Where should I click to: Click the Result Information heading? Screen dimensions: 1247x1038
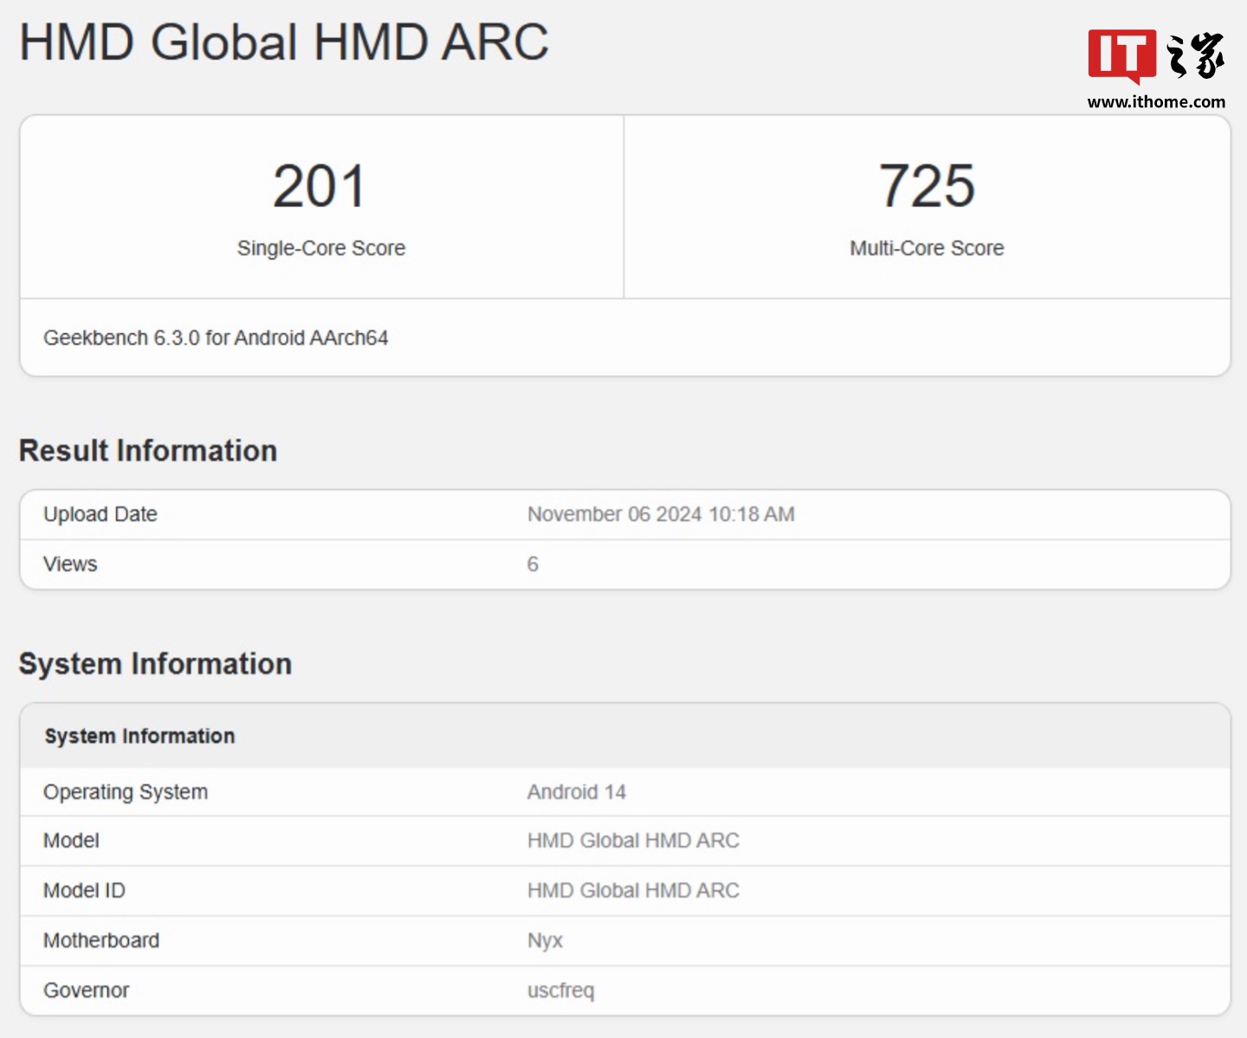coord(148,451)
